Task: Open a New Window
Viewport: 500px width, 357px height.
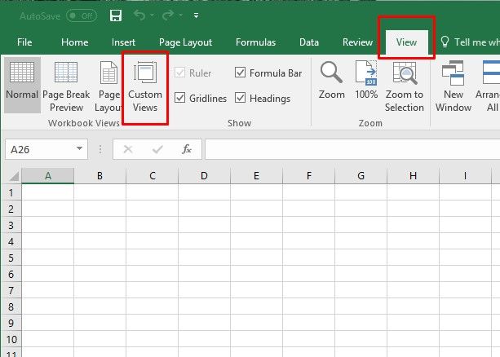Action: (454, 86)
